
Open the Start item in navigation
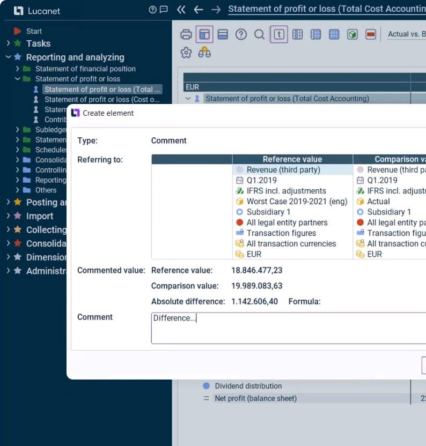point(34,31)
